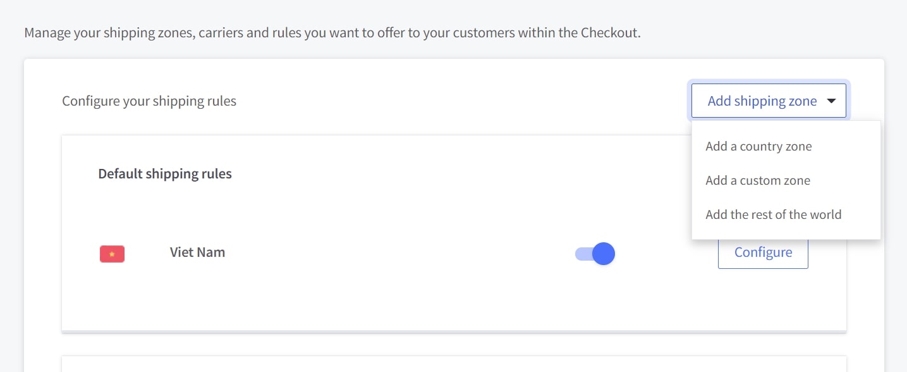
Task: Click the Viet Nam flag icon
Action: point(112,254)
